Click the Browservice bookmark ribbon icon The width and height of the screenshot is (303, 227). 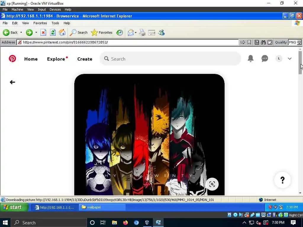coord(249,42)
